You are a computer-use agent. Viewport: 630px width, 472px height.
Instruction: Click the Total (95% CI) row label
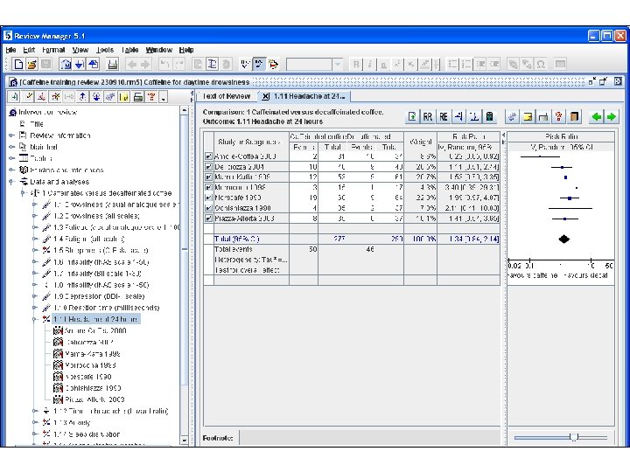click(236, 239)
